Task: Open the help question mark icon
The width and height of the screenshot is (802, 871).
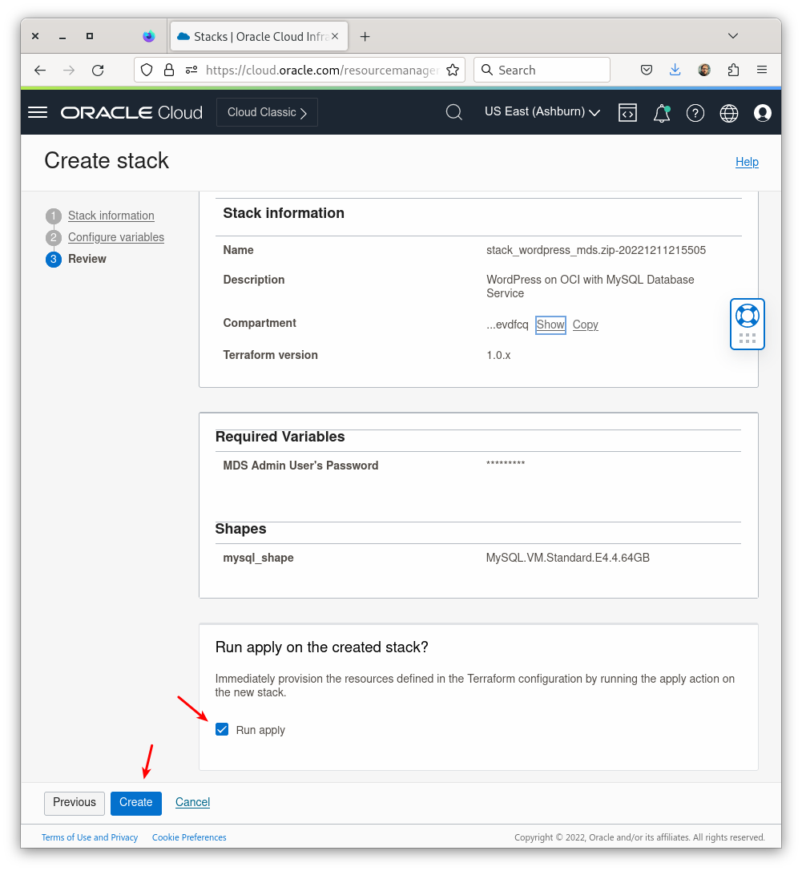Action: (695, 112)
